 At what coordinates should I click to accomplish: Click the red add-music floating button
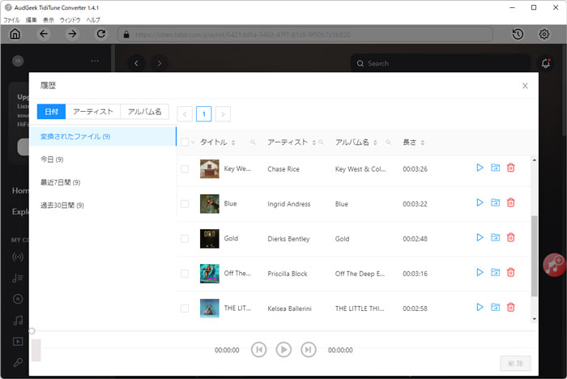(x=554, y=265)
